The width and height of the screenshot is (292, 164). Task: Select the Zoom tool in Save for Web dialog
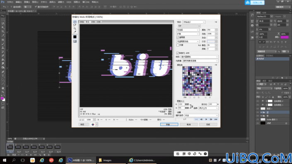tap(75, 29)
